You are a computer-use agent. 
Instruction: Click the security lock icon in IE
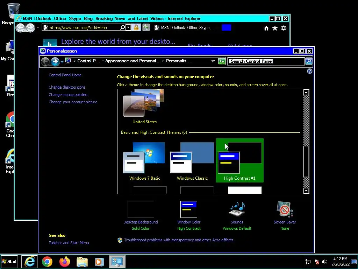[136, 28]
